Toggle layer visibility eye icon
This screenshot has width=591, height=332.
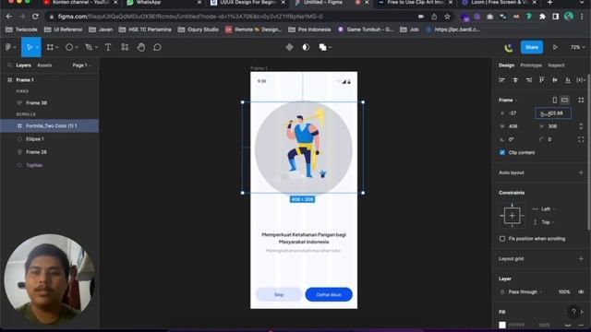coord(581,291)
